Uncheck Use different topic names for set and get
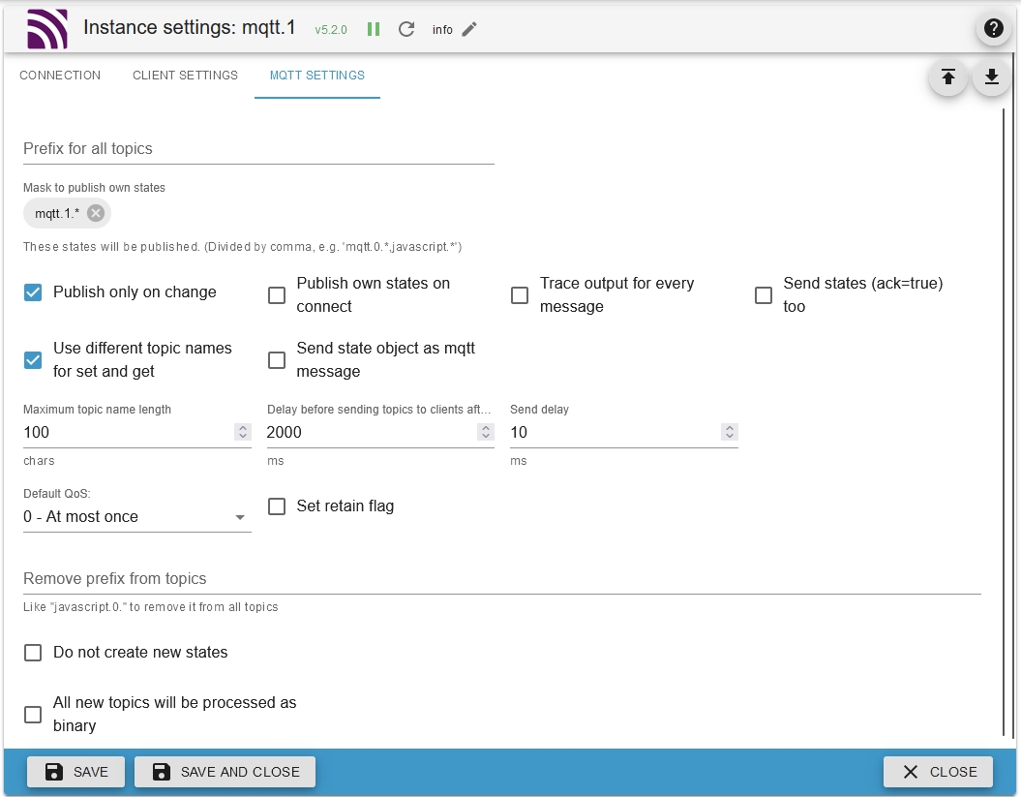This screenshot has height=797, width=1021. pyautogui.click(x=33, y=359)
